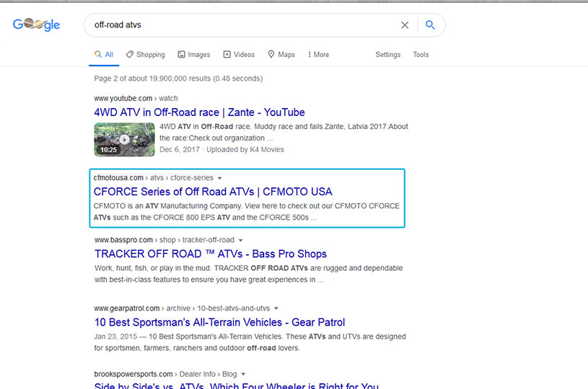This screenshot has width=588, height=389.
Task: Open the 4WD ATV video thumbnail
Action: point(124,139)
